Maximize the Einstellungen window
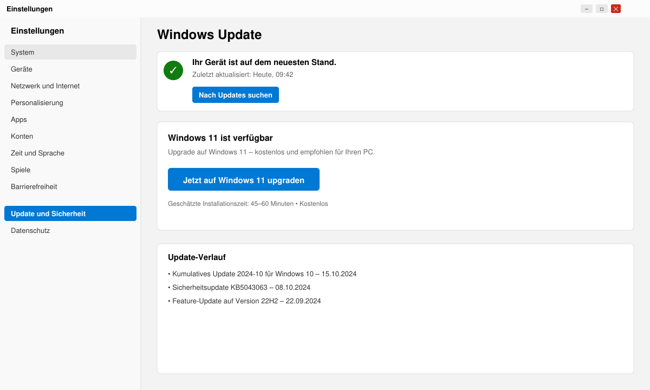Viewport: 650px width, 390px height. [602, 9]
